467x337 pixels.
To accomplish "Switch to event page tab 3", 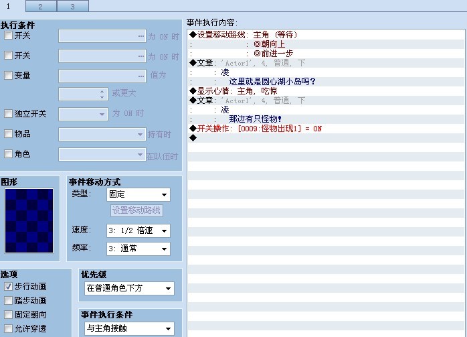I will tap(73, 6).
